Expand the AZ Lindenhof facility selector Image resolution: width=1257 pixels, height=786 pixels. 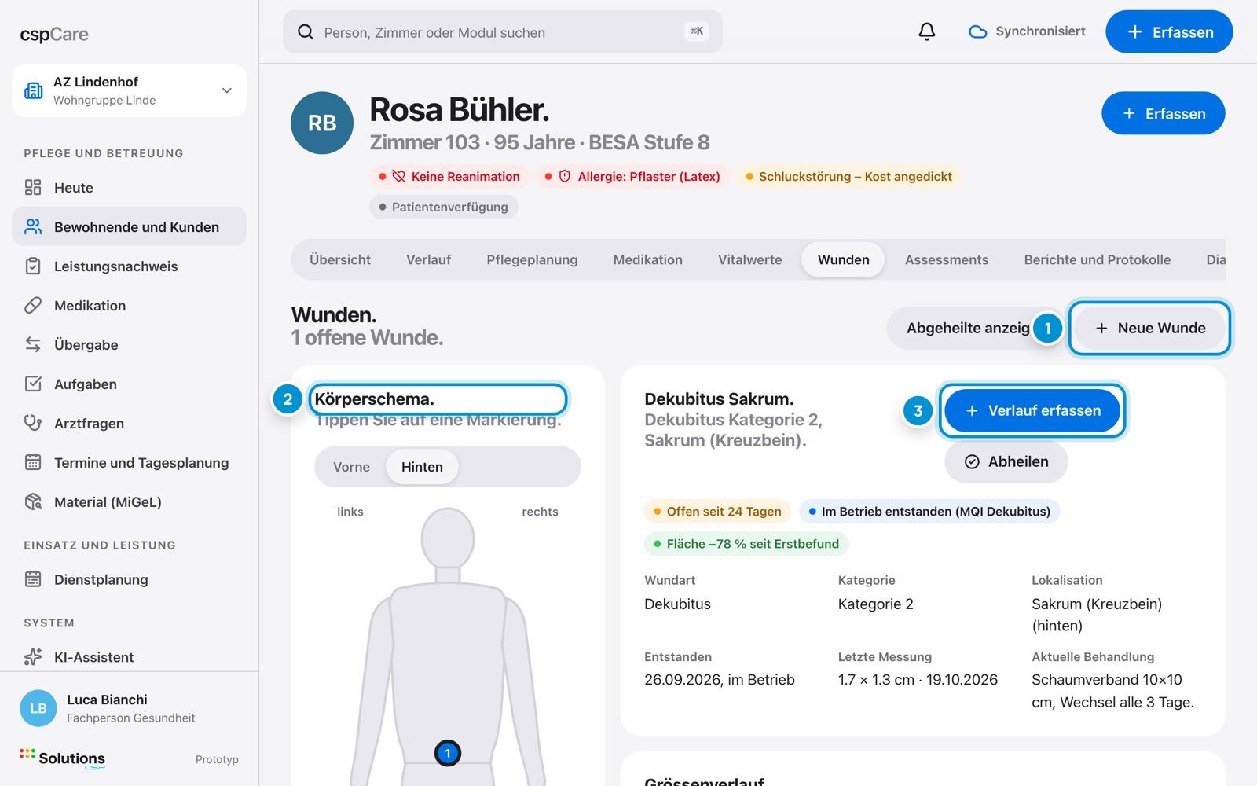[129, 90]
